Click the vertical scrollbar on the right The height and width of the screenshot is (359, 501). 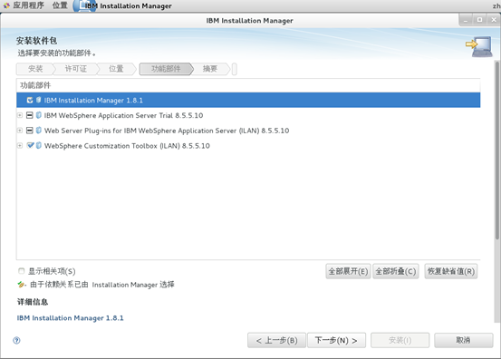pyautogui.click(x=496, y=150)
